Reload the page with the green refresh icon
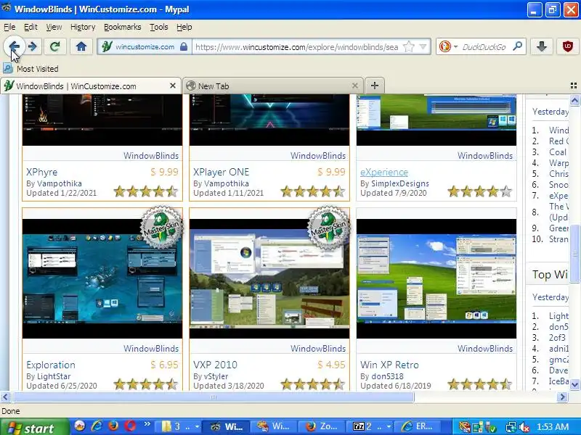The height and width of the screenshot is (435, 581). (55, 46)
